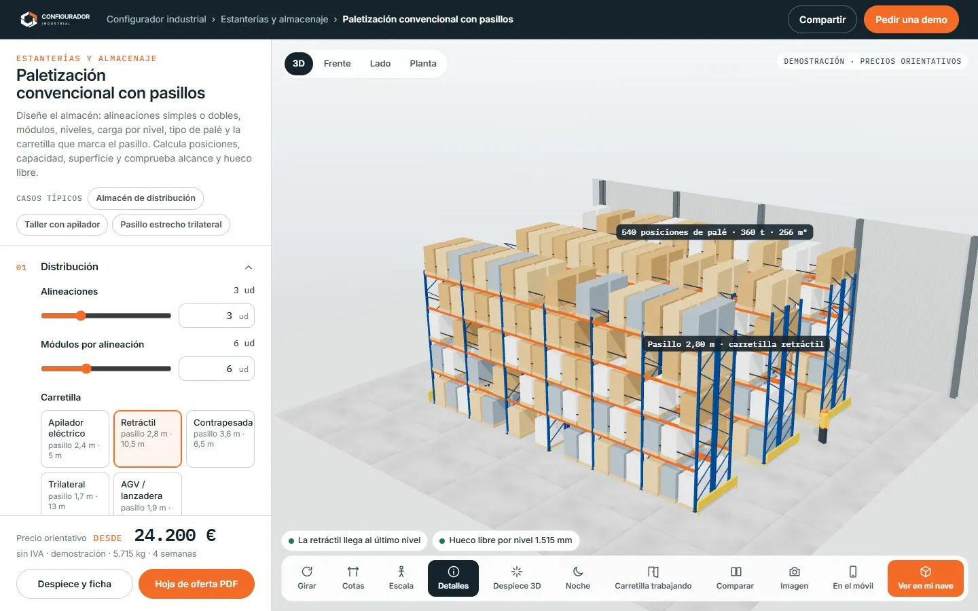Screen dimensions: 978x611
Task: Click the Girar rotate icon
Action: (x=307, y=572)
